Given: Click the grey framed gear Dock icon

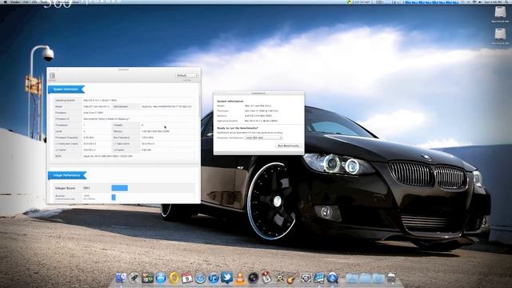Looking at the screenshot, I should [306, 278].
